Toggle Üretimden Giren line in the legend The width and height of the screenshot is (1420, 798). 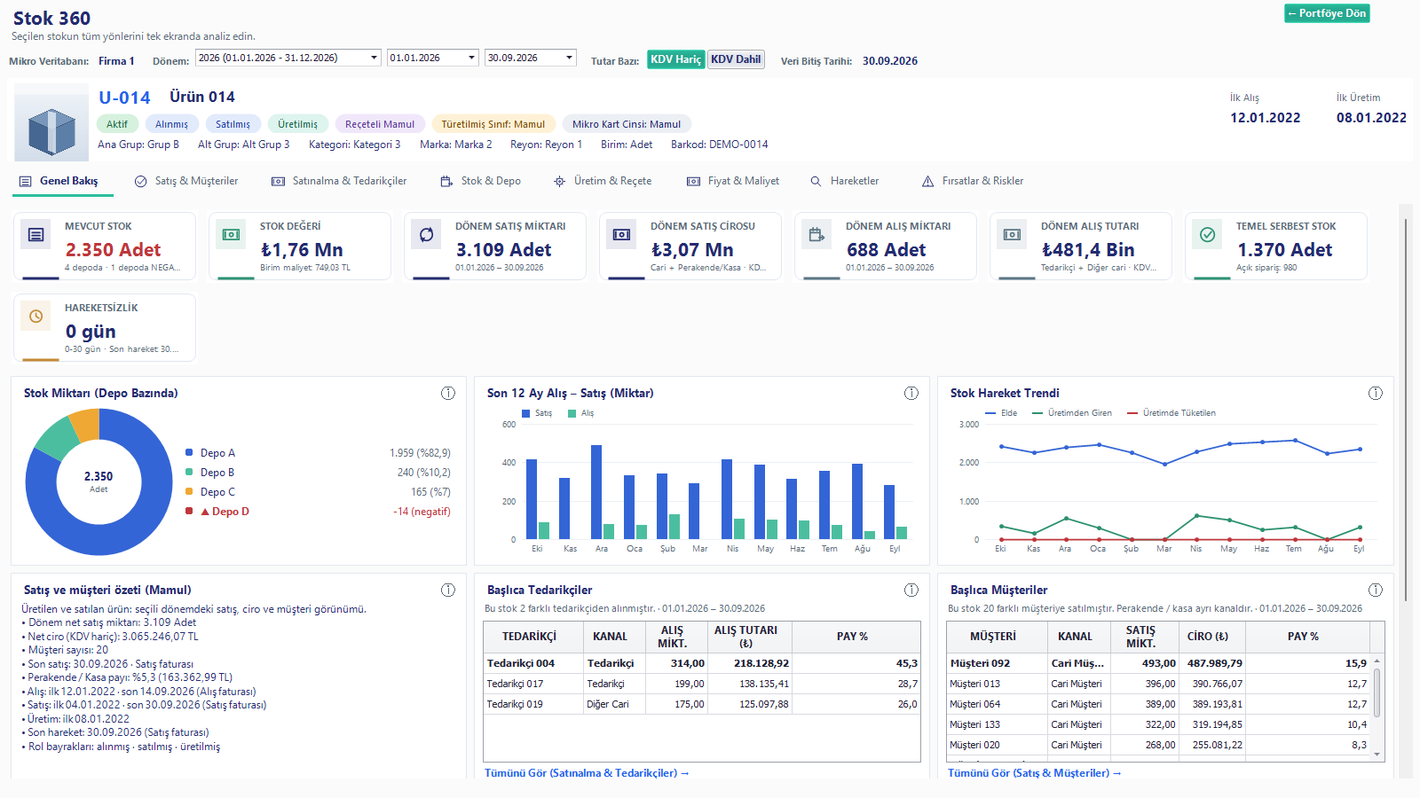pos(1072,413)
